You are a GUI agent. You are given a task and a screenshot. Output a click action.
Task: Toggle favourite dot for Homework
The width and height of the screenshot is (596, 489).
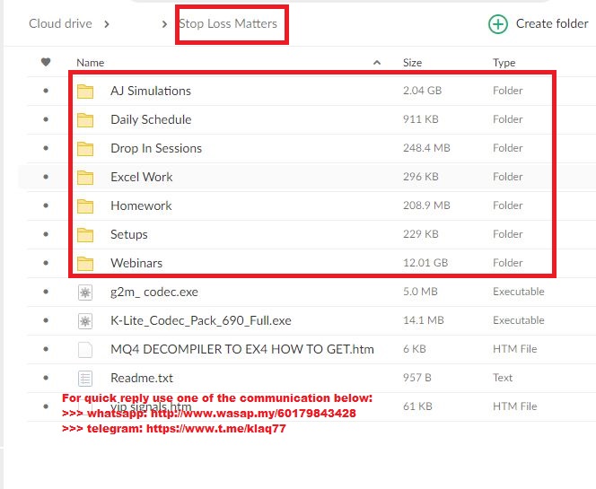coord(46,205)
